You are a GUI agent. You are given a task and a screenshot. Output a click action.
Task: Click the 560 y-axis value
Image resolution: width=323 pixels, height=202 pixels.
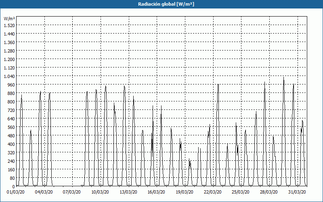(x=12, y=127)
